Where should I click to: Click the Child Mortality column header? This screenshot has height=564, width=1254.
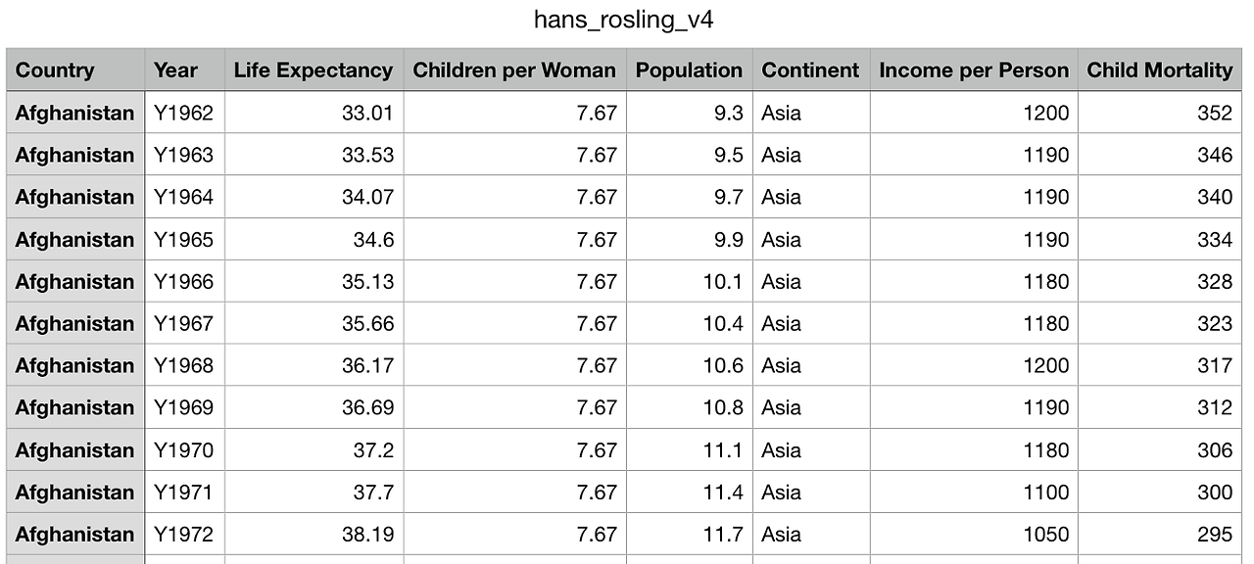pos(1159,70)
